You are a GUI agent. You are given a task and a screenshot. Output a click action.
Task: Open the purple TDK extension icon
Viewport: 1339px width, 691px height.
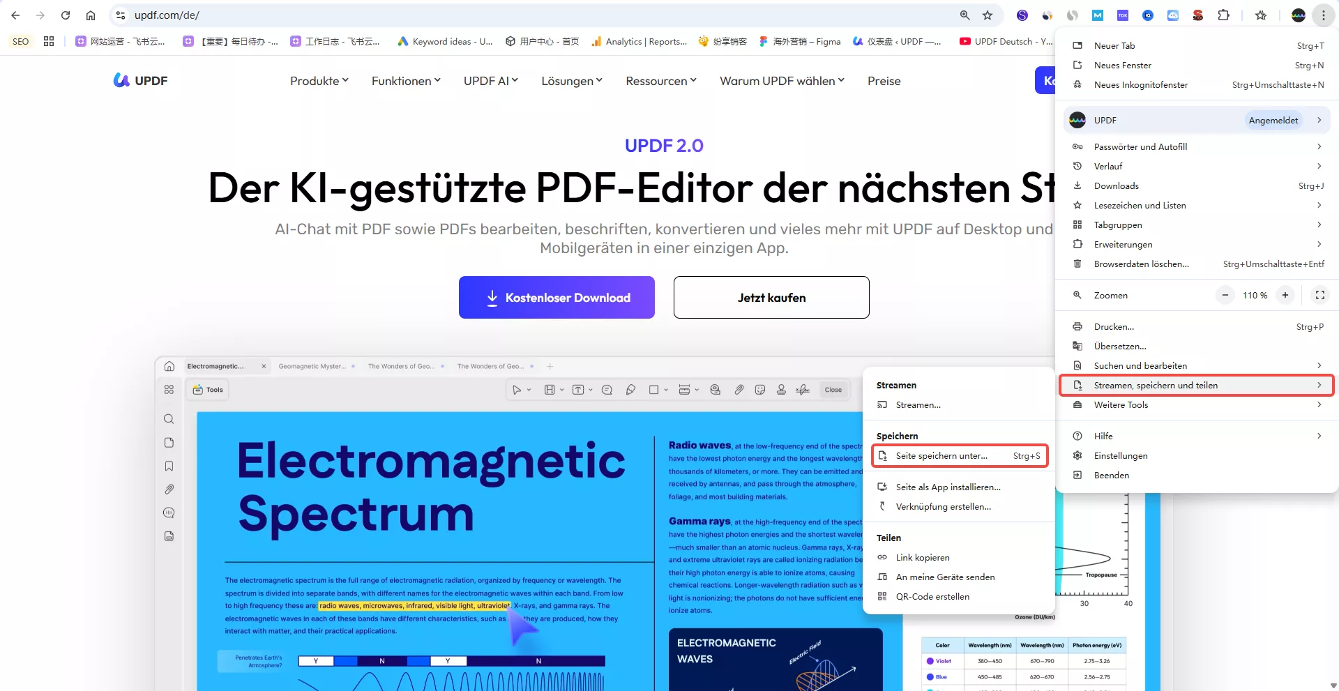click(1123, 15)
